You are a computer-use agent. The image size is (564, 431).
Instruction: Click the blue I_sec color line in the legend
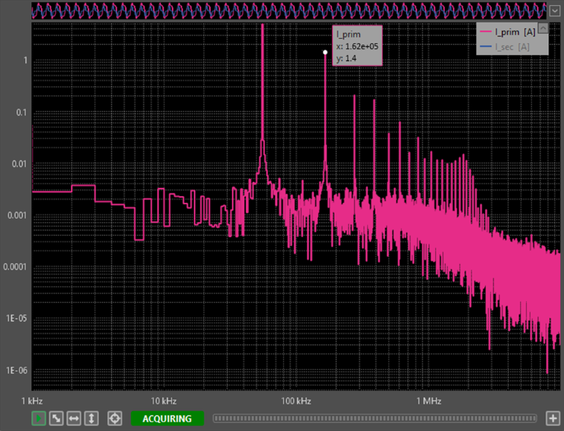487,47
